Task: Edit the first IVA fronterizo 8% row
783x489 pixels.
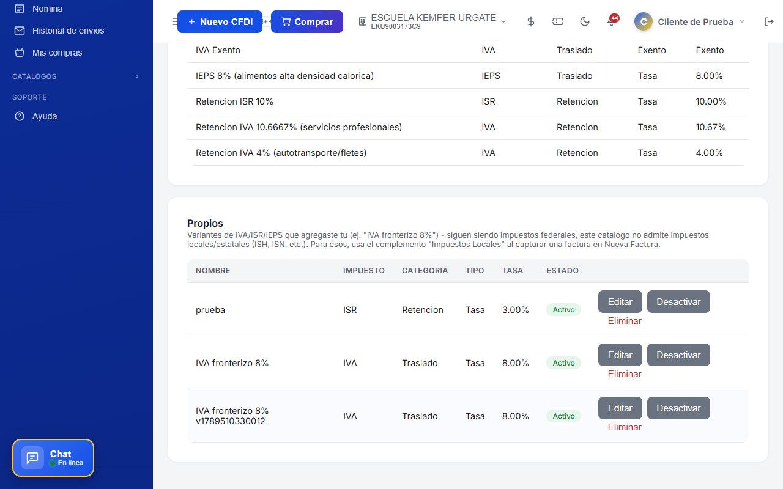Action: (x=620, y=355)
